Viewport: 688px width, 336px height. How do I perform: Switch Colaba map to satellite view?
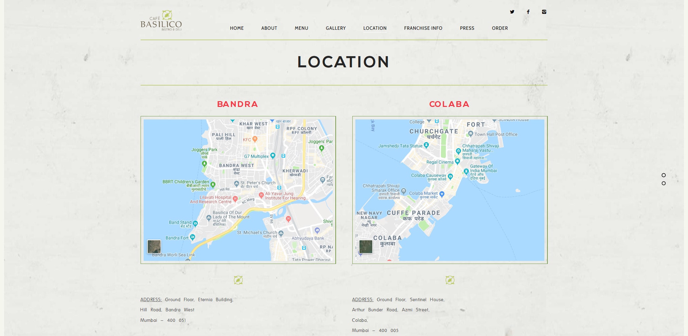pyautogui.click(x=366, y=247)
